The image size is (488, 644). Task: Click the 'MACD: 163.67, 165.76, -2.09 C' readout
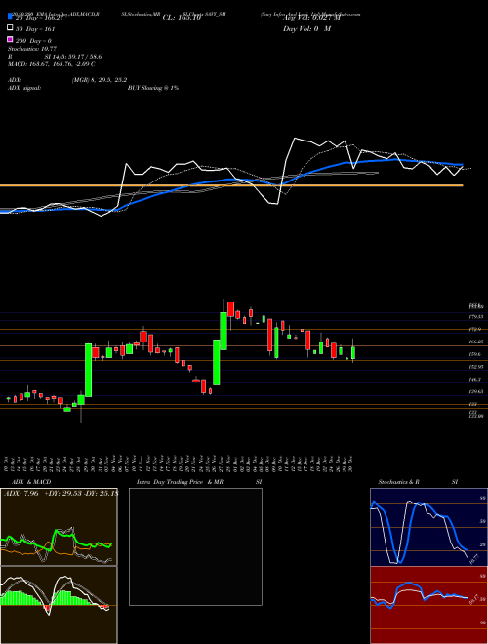(x=52, y=64)
